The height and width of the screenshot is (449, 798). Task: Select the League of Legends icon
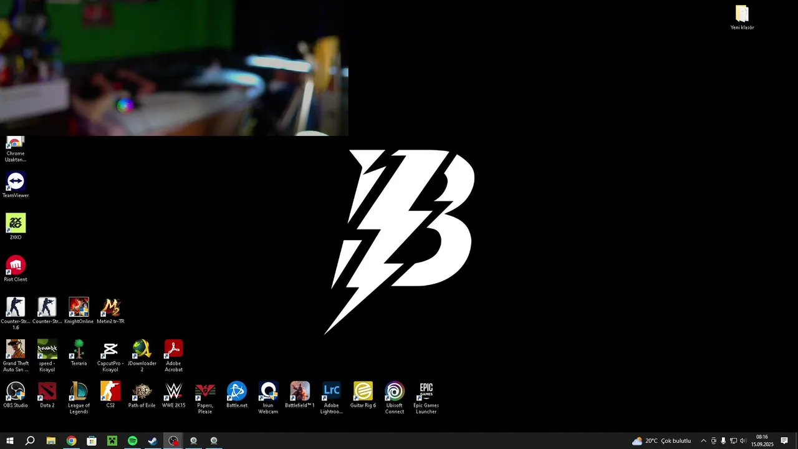pyautogui.click(x=79, y=397)
